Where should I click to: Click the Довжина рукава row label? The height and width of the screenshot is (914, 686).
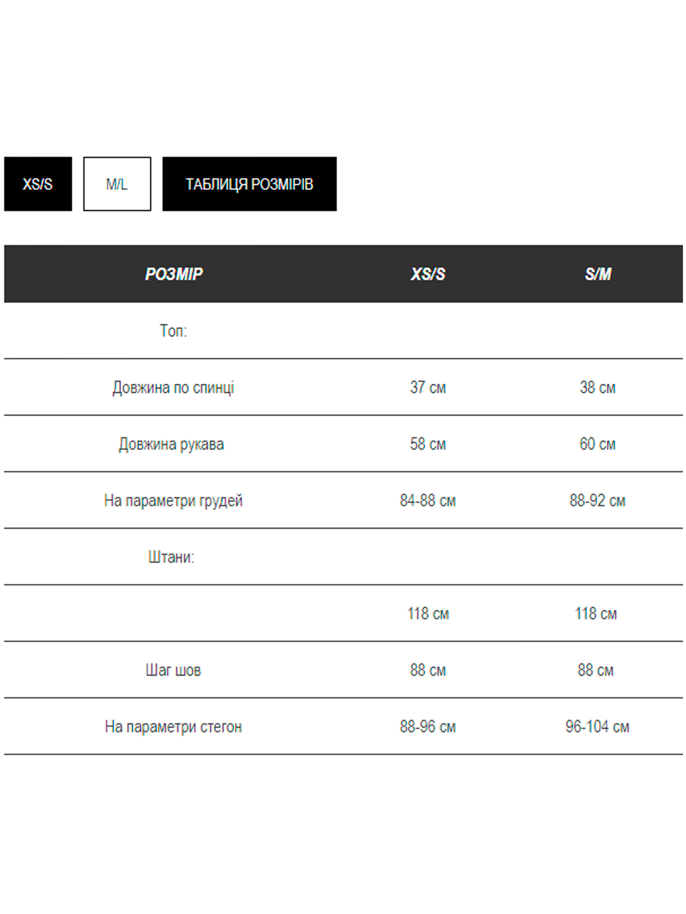click(171, 444)
